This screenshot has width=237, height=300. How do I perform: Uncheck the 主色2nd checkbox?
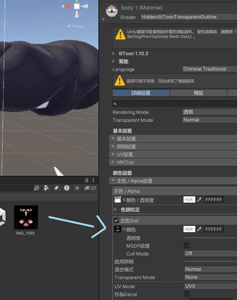click(116, 220)
